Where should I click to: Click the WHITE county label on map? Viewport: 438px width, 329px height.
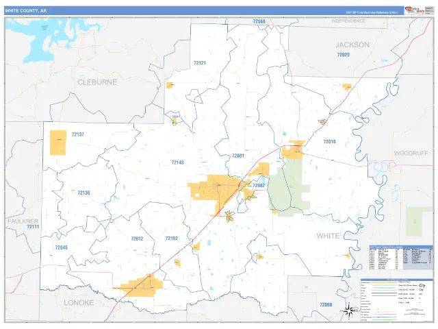(328, 236)
